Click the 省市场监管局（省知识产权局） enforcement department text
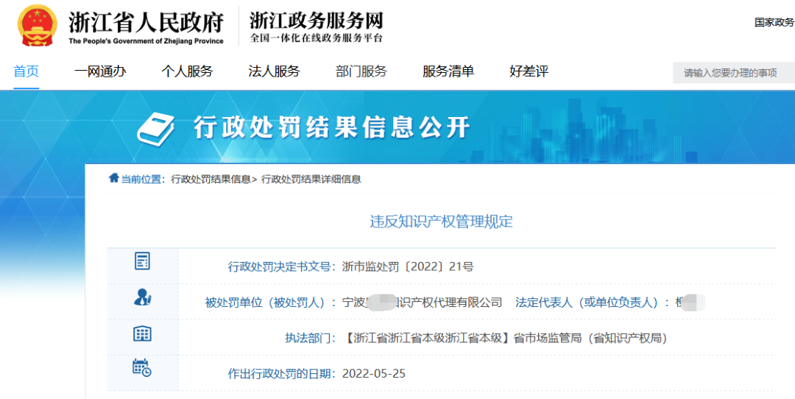This screenshot has width=795, height=399. point(590,338)
